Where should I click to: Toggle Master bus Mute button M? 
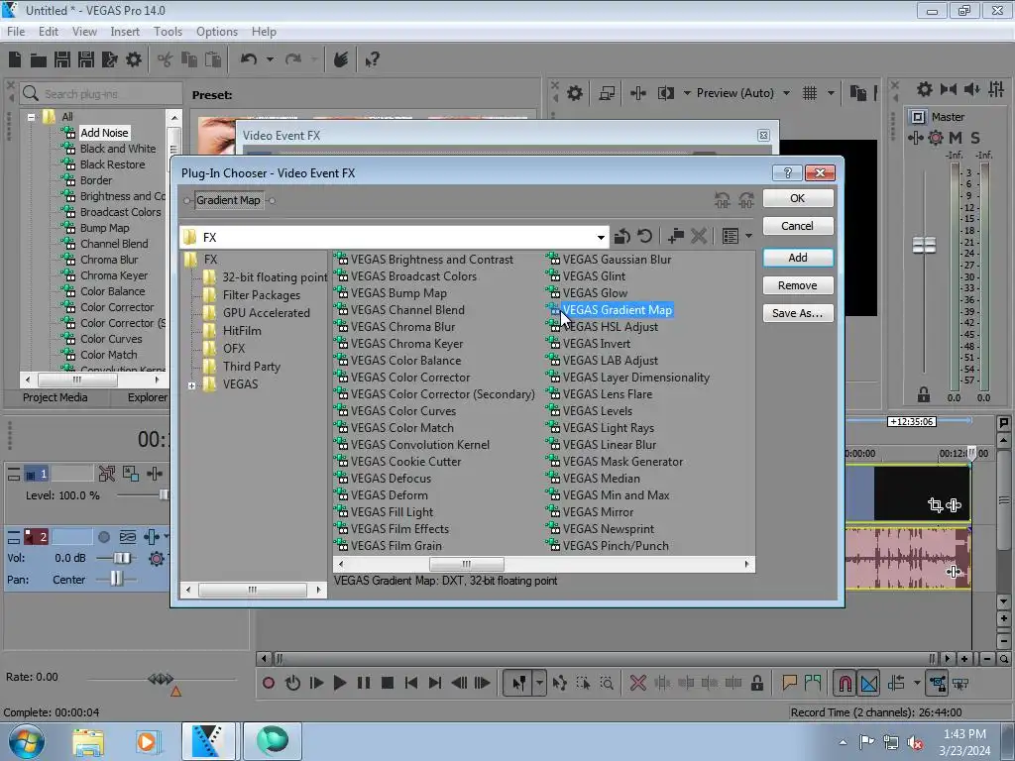point(956,137)
